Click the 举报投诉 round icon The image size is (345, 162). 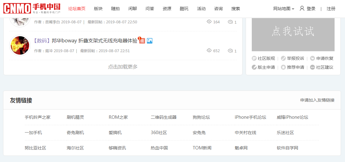pos(283,58)
